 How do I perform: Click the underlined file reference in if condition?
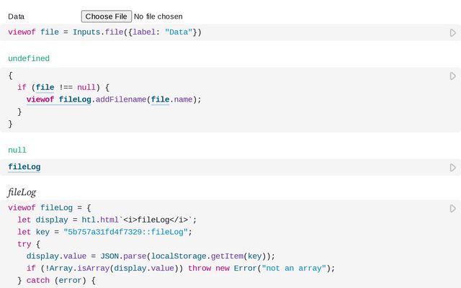45,88
